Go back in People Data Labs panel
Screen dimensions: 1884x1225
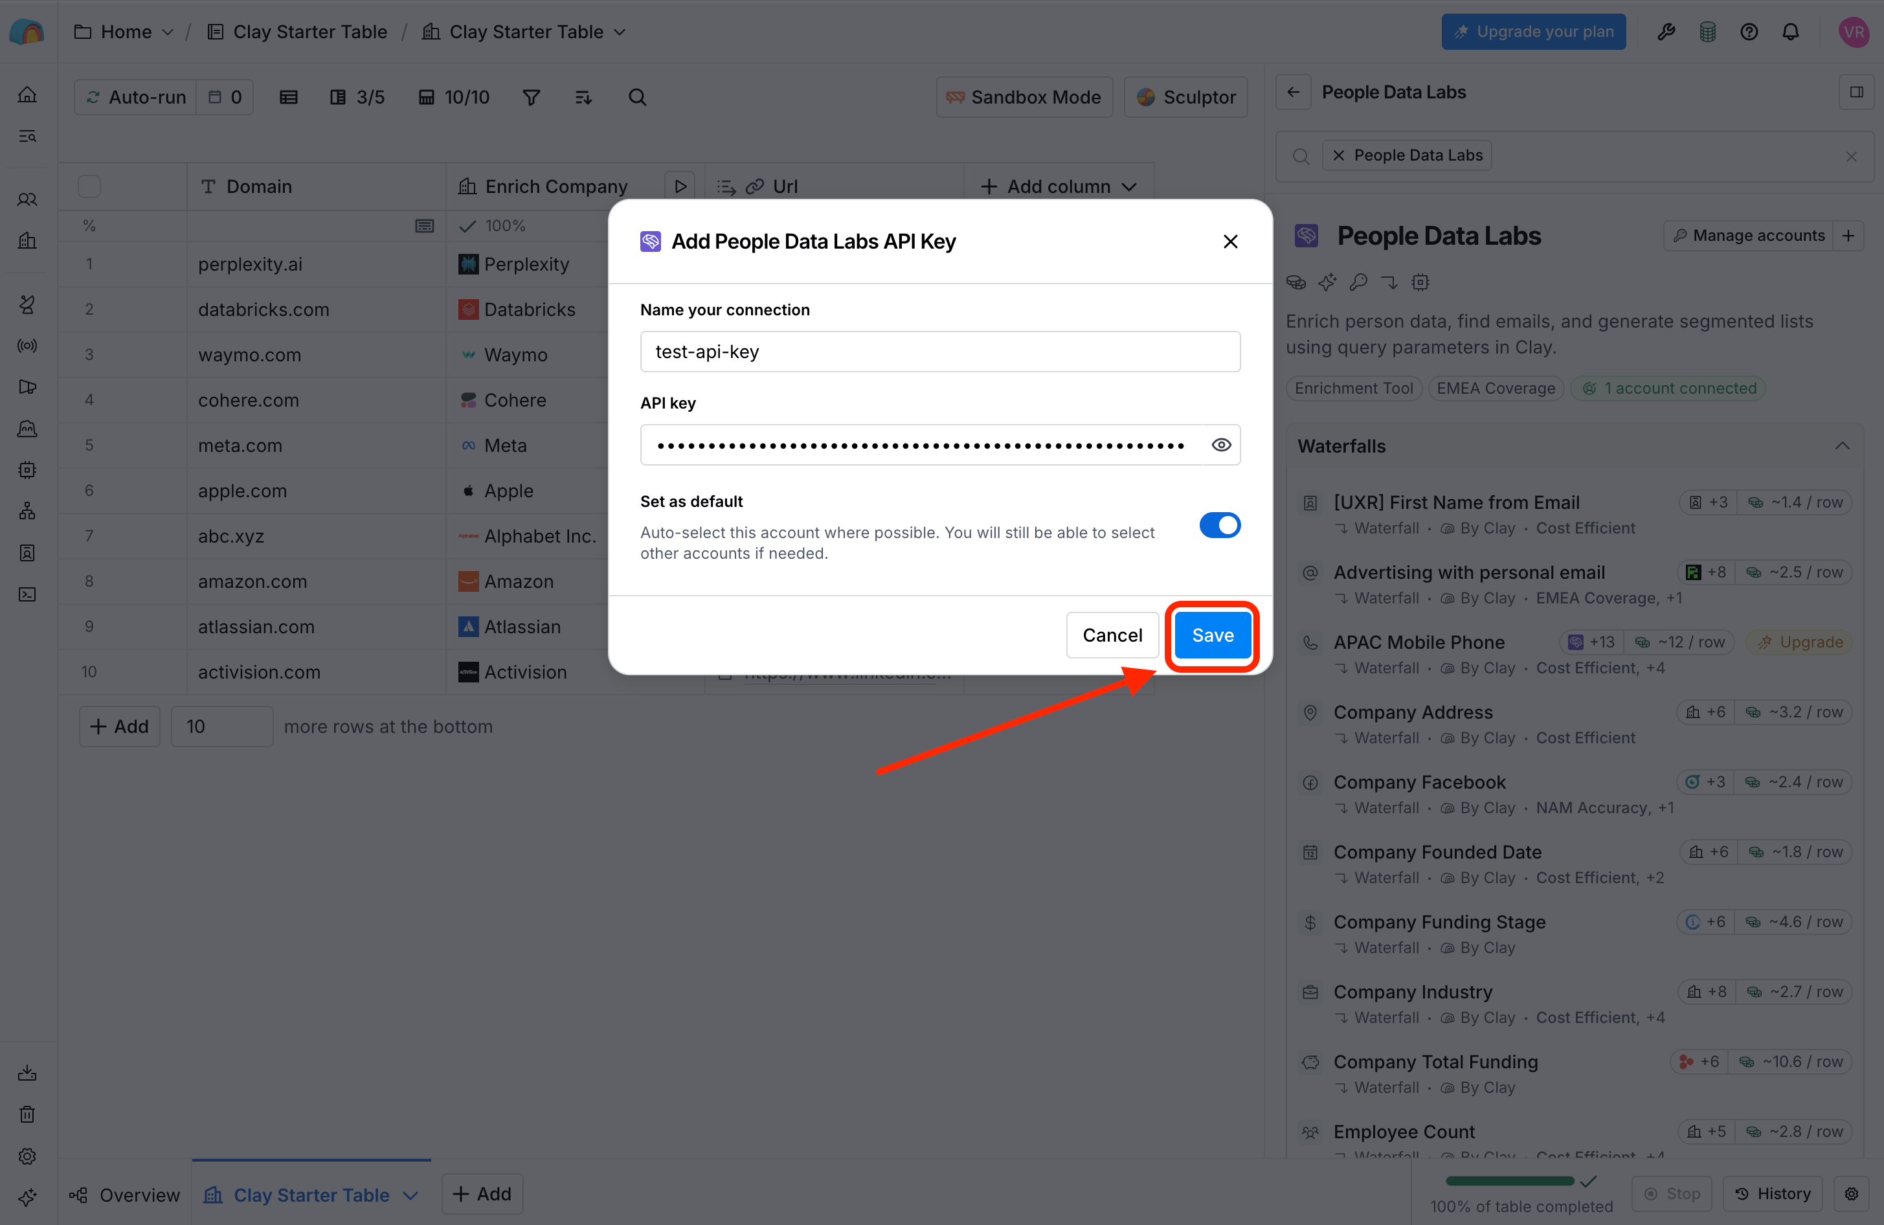pos(1294,92)
